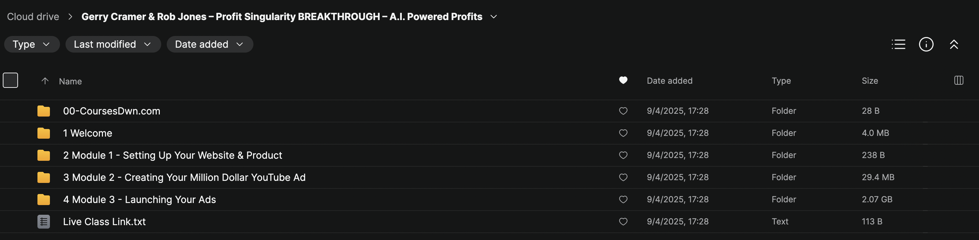Favorite the 1 Welcome folder
This screenshot has width=979, height=240.
(623, 133)
